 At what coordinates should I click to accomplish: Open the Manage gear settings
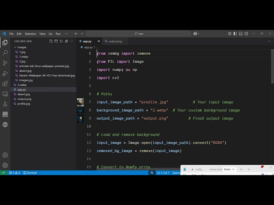pyautogui.click(x=5, y=165)
